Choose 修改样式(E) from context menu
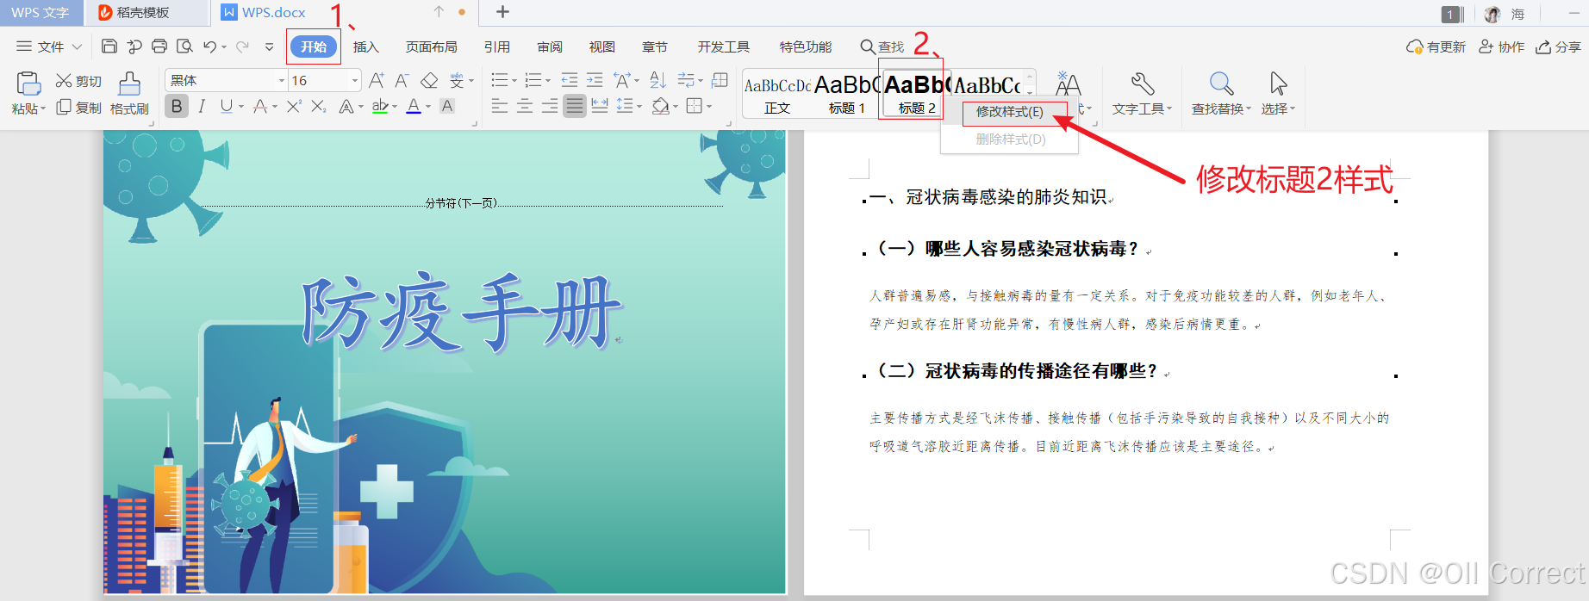Image resolution: width=1589 pixels, height=601 pixels. pos(1009,112)
